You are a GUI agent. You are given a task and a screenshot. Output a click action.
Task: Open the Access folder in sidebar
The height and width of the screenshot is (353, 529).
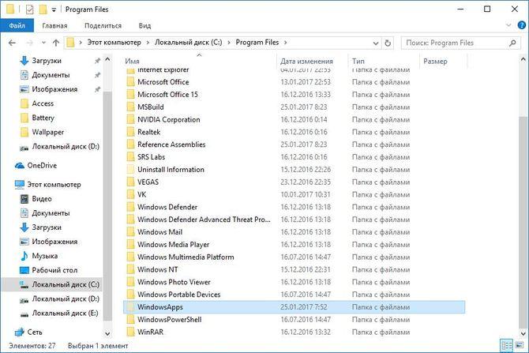[43, 103]
